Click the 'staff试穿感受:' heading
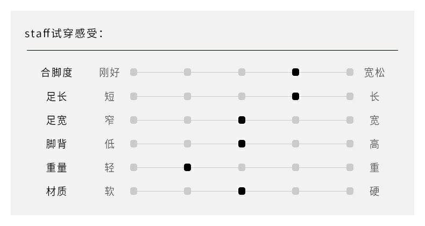The image size is (425, 226). [x=64, y=33]
